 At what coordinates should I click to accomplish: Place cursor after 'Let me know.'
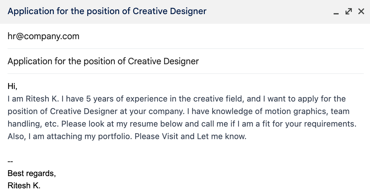247,137
